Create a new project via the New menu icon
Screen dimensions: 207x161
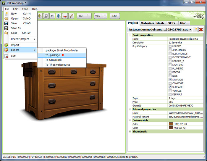[x=6, y=14]
